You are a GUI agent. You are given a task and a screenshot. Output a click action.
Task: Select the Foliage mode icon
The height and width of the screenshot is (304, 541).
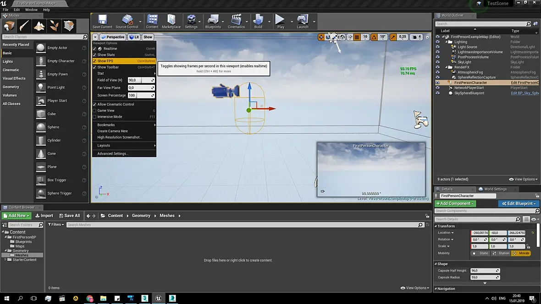pyautogui.click(x=54, y=26)
